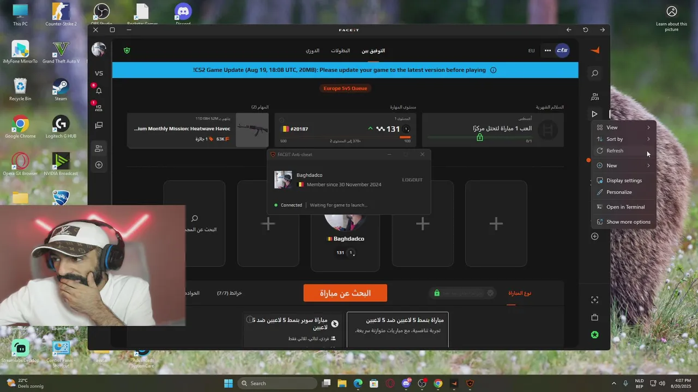
Task: Open the Windows Start button
Action: click(x=228, y=383)
